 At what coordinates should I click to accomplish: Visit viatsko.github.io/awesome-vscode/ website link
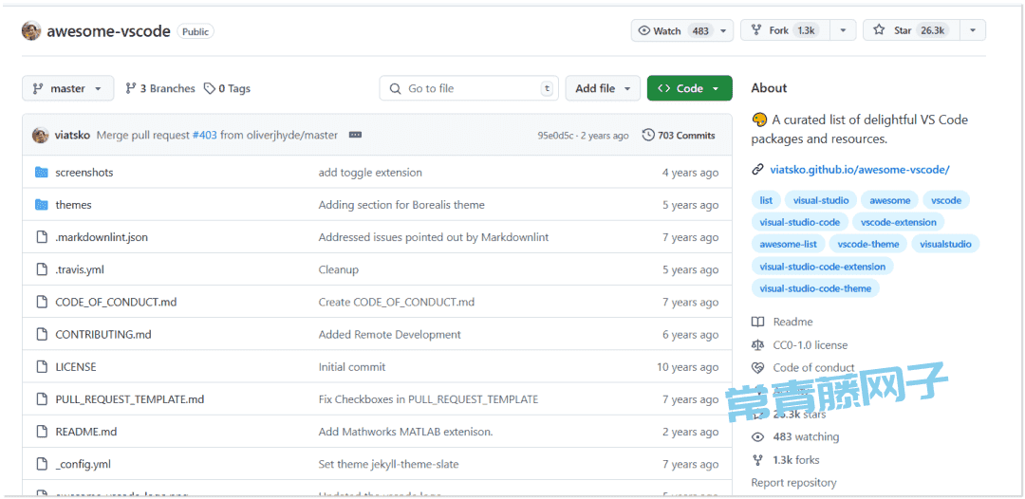(x=860, y=170)
